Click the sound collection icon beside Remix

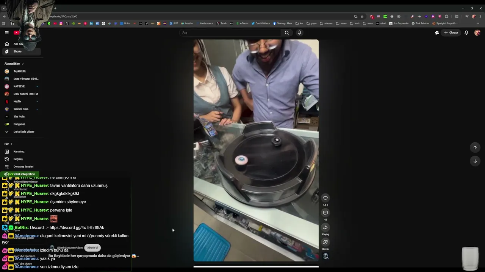325,256
